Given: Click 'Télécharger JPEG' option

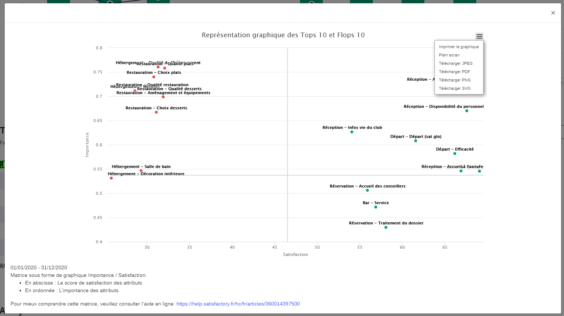Looking at the screenshot, I should click(x=456, y=63).
